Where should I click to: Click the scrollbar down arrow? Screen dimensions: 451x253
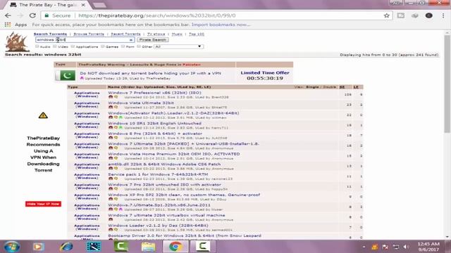click(447, 237)
